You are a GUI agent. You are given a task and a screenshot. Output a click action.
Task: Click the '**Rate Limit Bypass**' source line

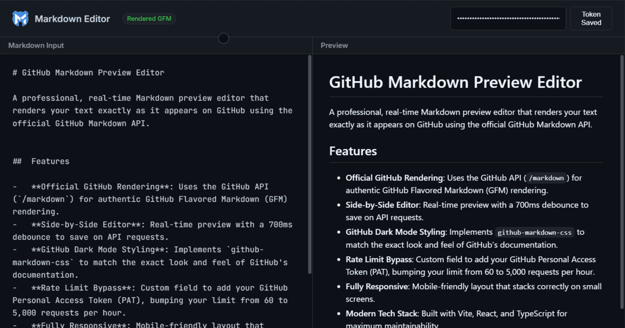coord(150,287)
